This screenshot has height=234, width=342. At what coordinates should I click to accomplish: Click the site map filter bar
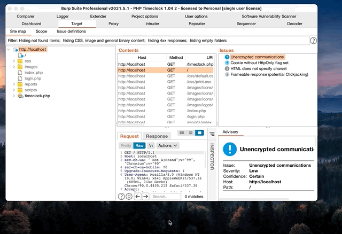155,41
